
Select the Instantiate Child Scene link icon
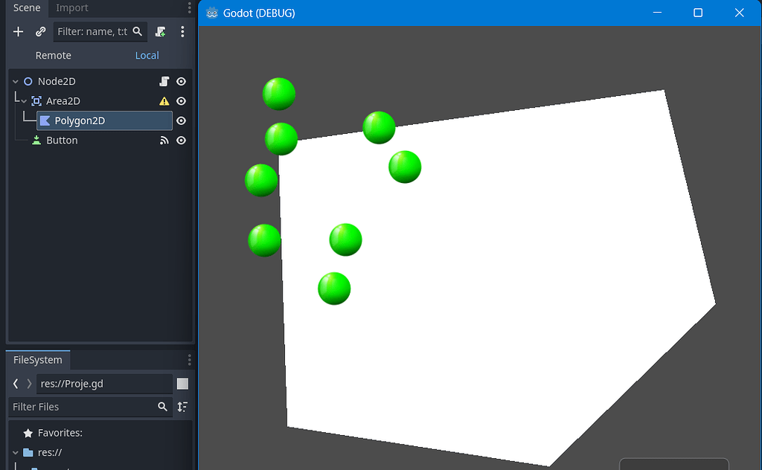(x=40, y=31)
